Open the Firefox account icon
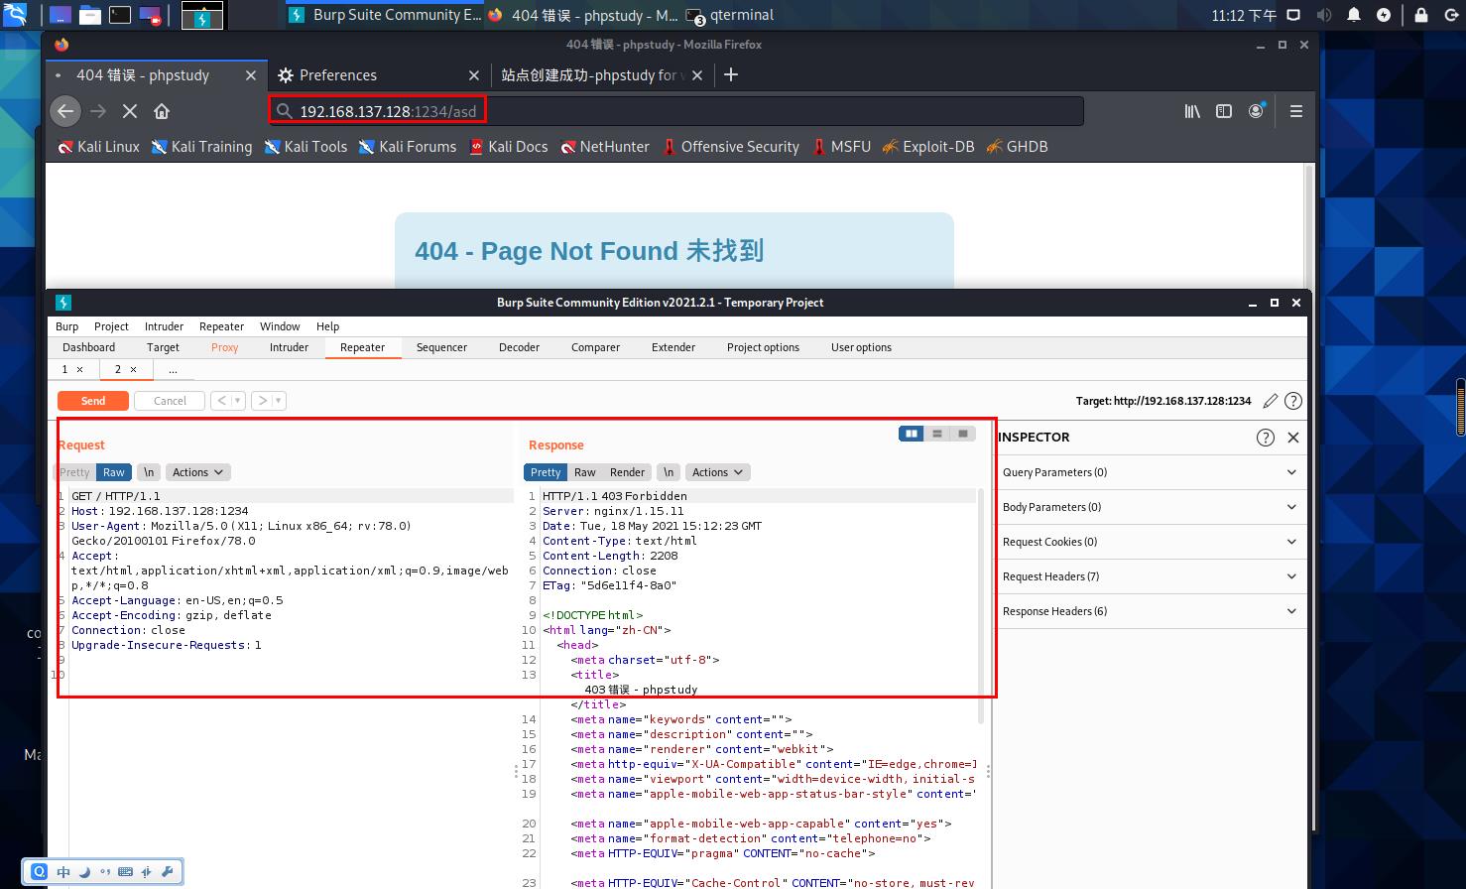The height and width of the screenshot is (889, 1466). (1256, 111)
